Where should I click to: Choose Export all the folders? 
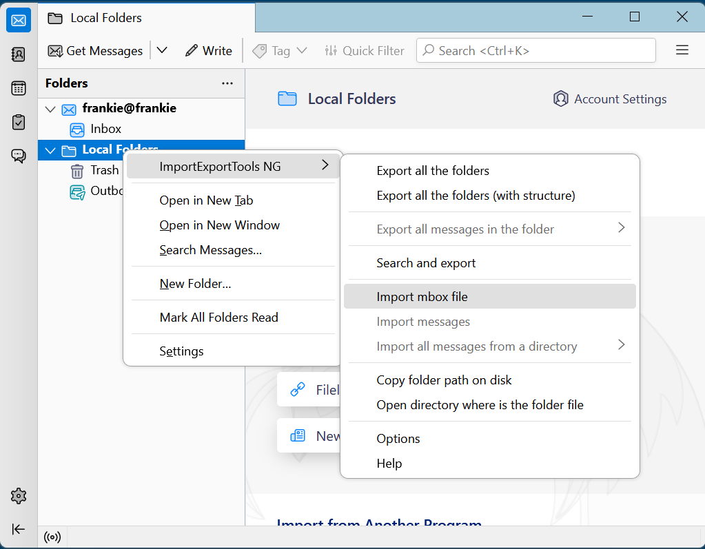(x=490, y=171)
